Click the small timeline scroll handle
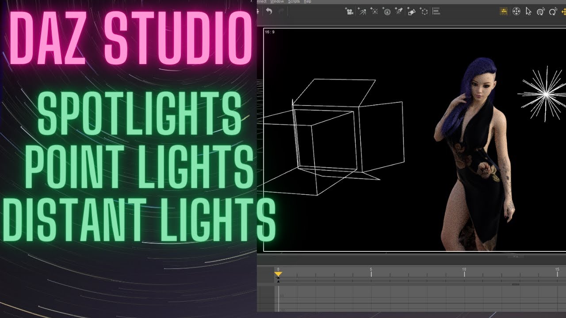566x318 pixels. tap(516, 284)
